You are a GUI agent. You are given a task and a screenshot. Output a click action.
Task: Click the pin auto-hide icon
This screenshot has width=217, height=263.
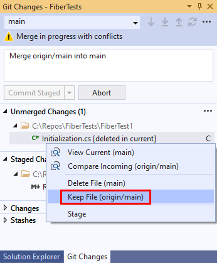(x=200, y=6)
